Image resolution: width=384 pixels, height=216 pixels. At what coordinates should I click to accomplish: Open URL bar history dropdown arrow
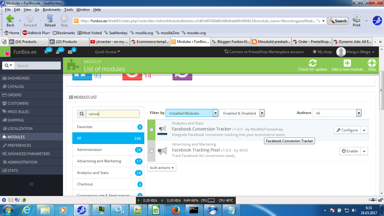pyautogui.click(x=324, y=21)
